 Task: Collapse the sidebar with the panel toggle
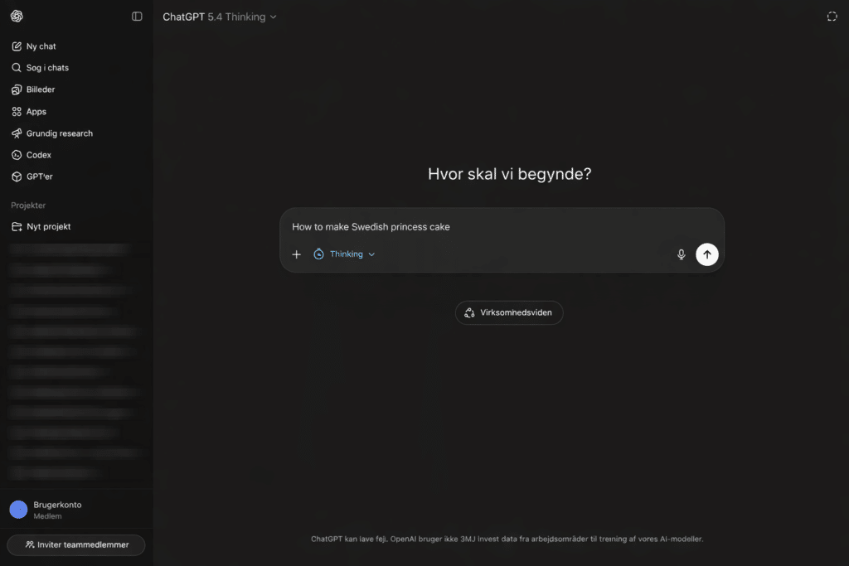coord(136,16)
